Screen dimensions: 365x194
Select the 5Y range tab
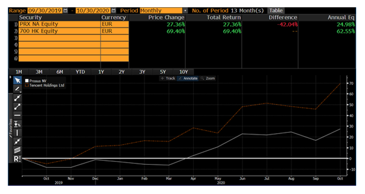[x=162, y=72]
